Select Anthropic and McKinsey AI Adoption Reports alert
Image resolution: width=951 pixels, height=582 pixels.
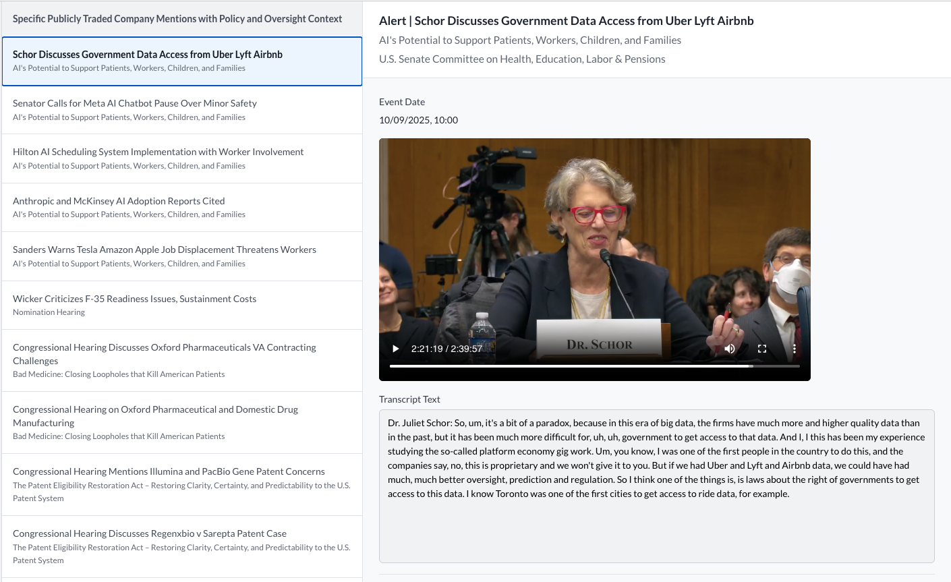coord(182,208)
